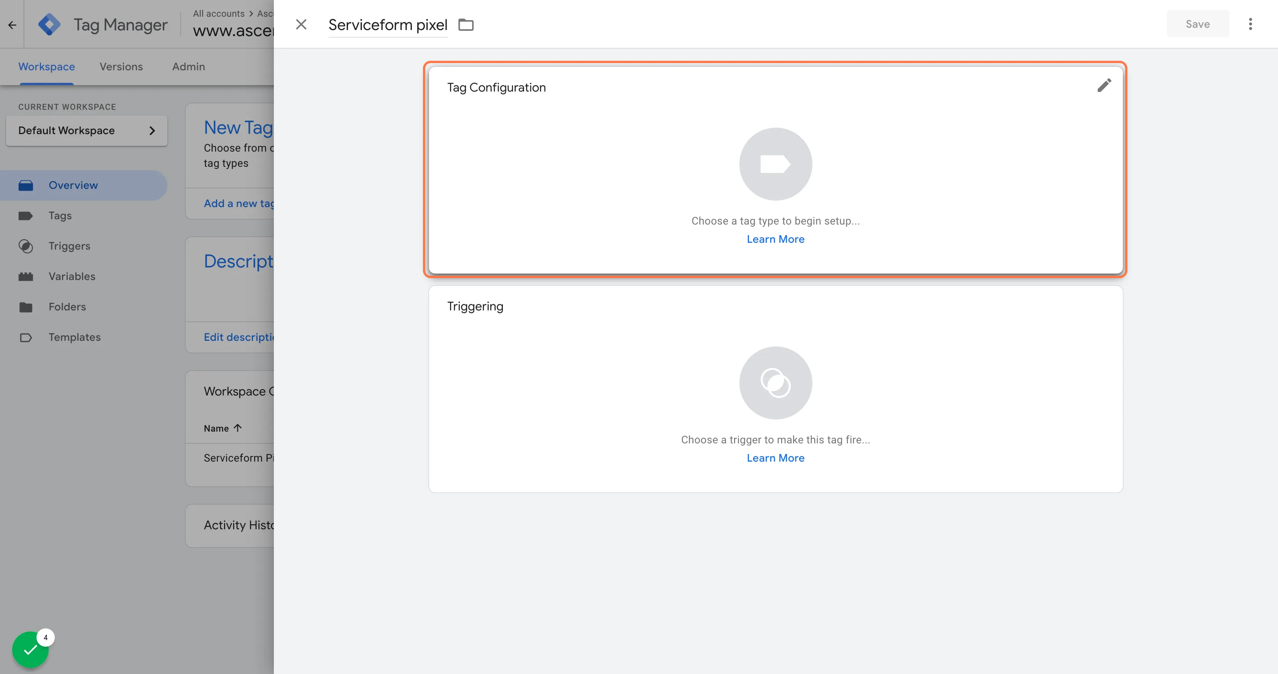This screenshot has width=1278, height=674.
Task: Click the All accounts breadcrumb
Action: (x=219, y=13)
